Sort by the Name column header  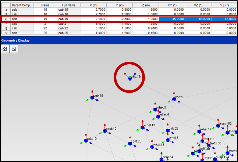45,5
